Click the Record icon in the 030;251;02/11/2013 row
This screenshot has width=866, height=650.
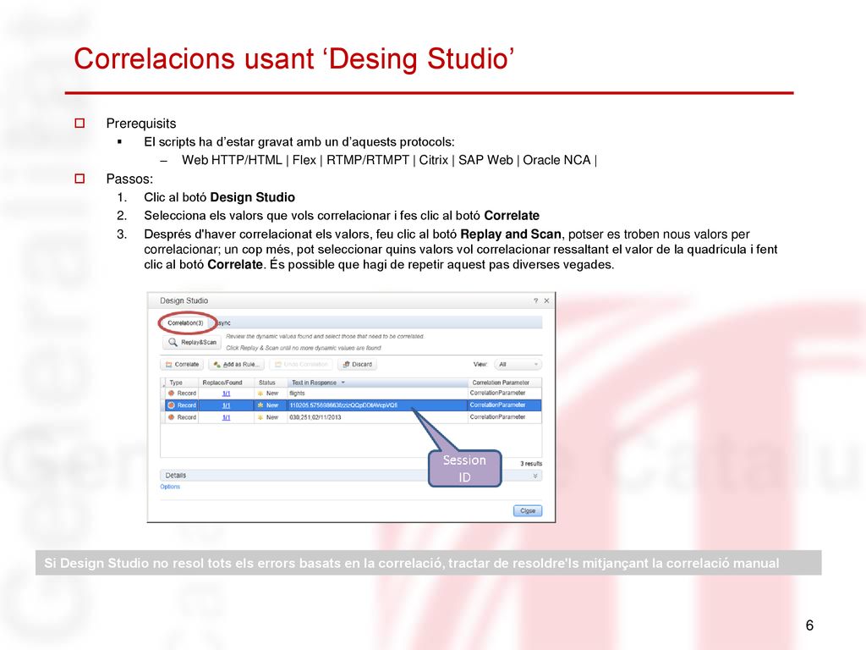click(171, 417)
